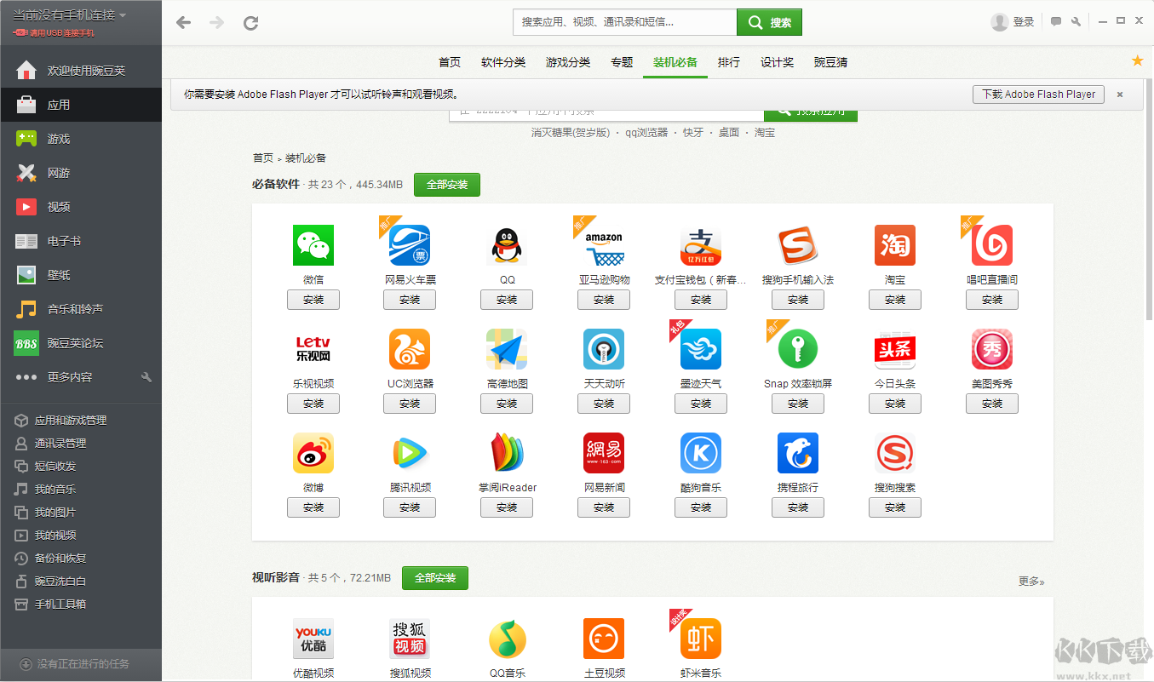
Task: Open the UC浏览器 app icon
Action: pos(410,349)
